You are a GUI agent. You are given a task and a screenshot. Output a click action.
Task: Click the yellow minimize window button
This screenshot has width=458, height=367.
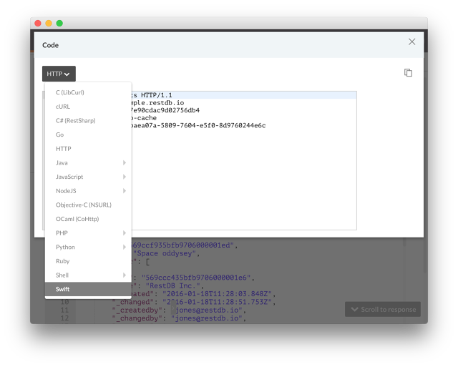49,23
